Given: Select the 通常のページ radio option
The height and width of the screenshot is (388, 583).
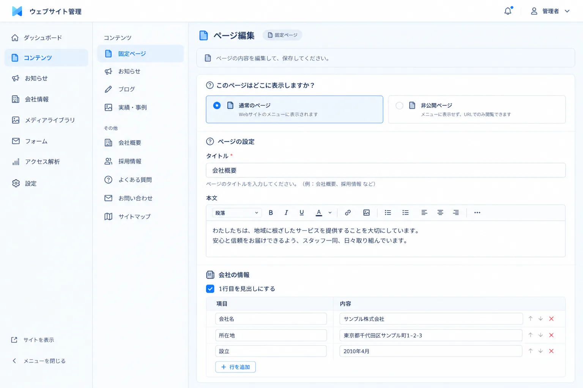Looking at the screenshot, I should point(217,105).
